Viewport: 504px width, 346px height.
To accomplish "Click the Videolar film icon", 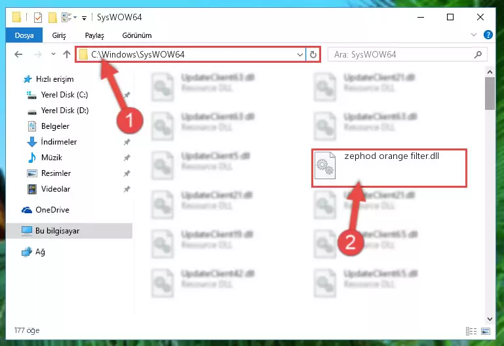I will click(x=32, y=189).
